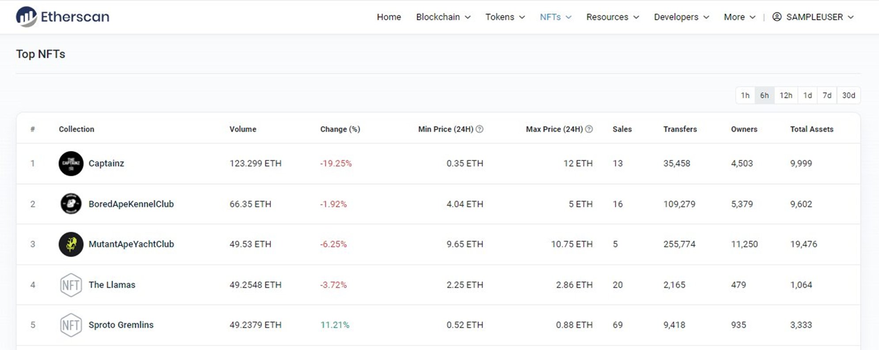Click the 109,279 transfers value
This screenshot has width=879, height=350.
tap(679, 204)
